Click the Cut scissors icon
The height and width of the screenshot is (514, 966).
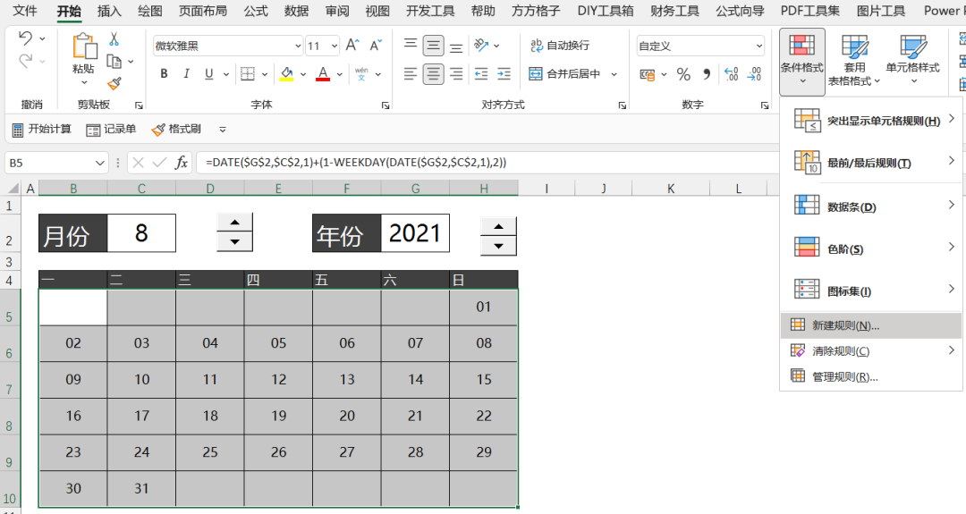coord(114,39)
